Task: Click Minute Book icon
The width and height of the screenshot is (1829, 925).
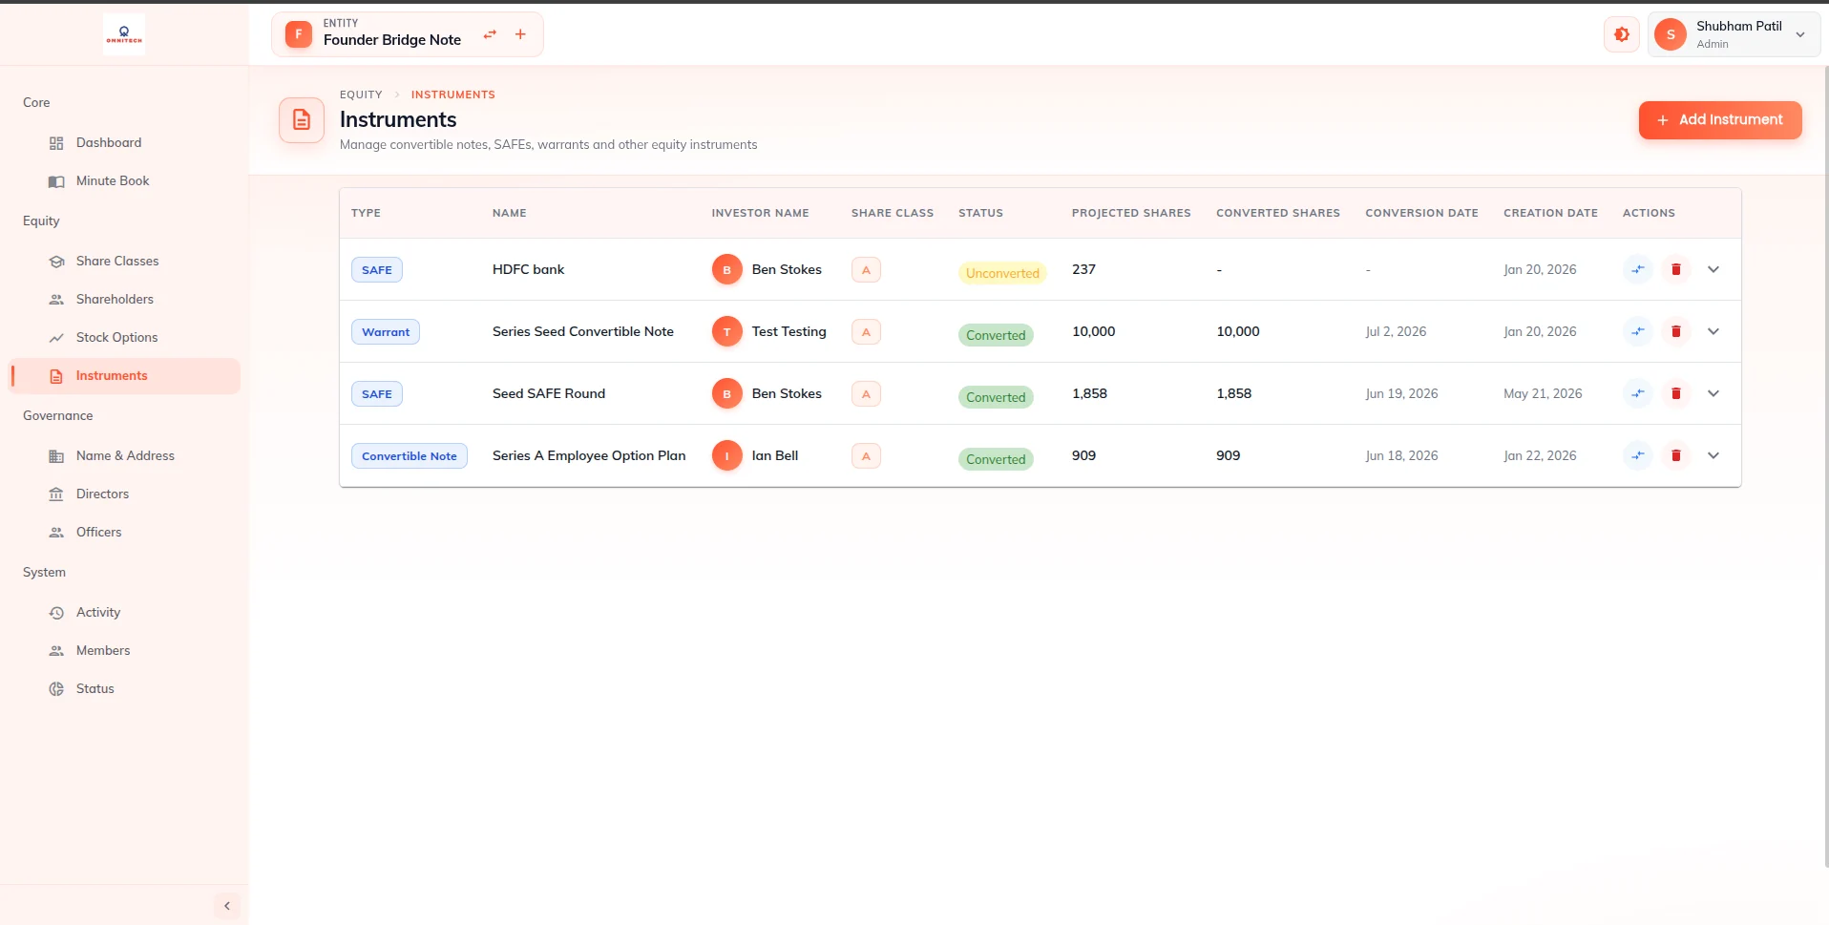Action: 56,181
